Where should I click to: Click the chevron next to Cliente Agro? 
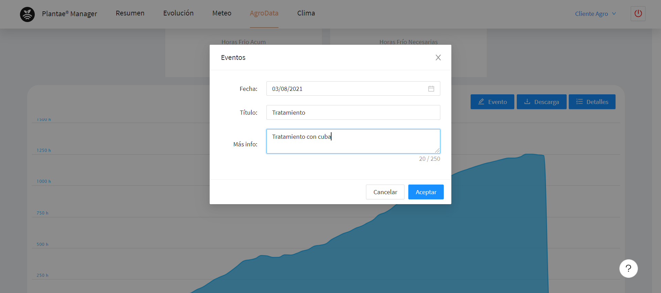click(x=614, y=14)
